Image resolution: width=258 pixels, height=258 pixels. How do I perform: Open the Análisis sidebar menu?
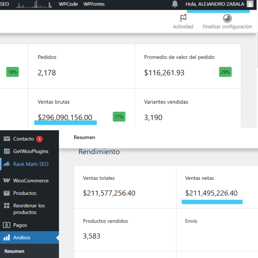click(22, 238)
